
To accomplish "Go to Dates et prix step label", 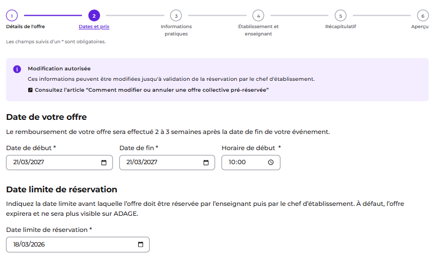I will click(94, 27).
